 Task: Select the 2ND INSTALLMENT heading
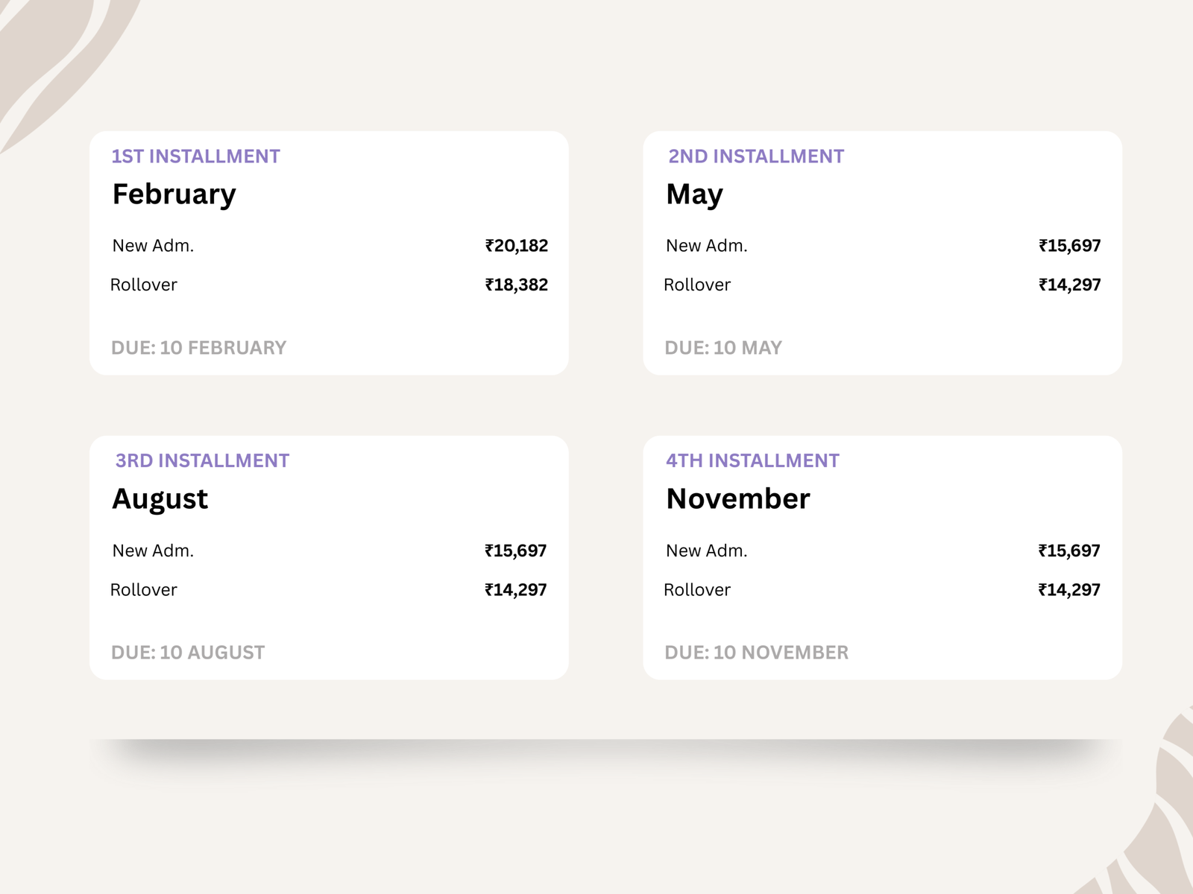pyautogui.click(x=756, y=156)
